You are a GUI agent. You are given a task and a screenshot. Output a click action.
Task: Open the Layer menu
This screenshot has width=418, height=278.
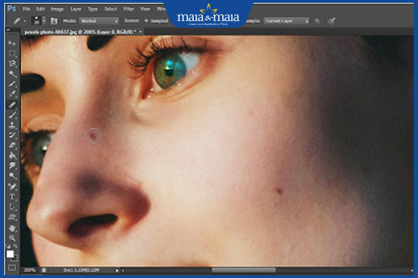tap(76, 9)
